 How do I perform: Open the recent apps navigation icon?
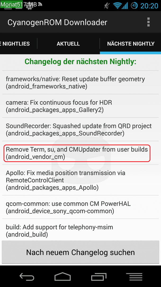pos(99,276)
